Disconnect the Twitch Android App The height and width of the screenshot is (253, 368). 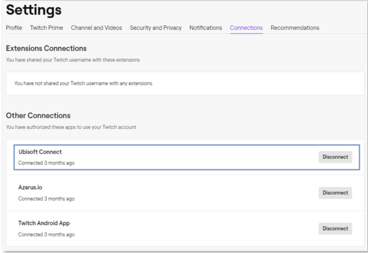335,229
